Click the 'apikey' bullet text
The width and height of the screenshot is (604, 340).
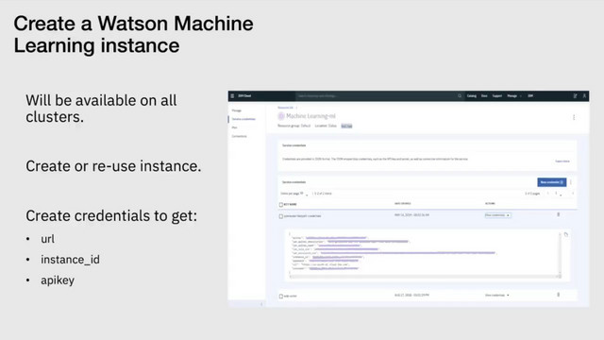coord(58,280)
